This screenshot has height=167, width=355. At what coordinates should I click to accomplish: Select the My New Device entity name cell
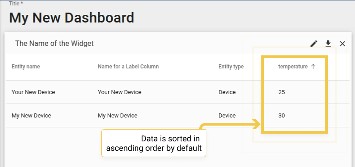(31, 116)
